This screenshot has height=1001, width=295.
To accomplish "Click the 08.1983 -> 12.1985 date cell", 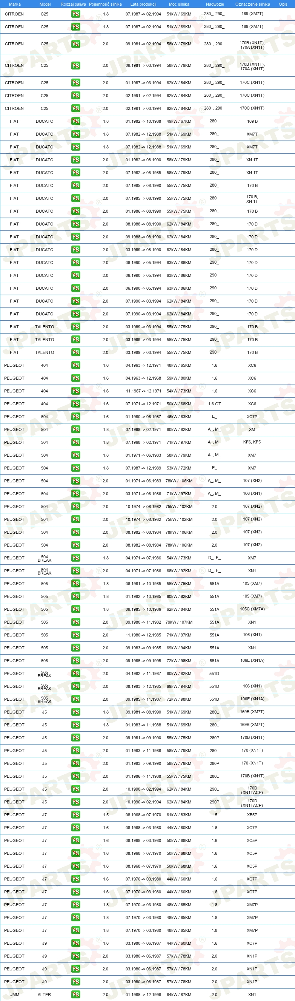I will [143, 686].
